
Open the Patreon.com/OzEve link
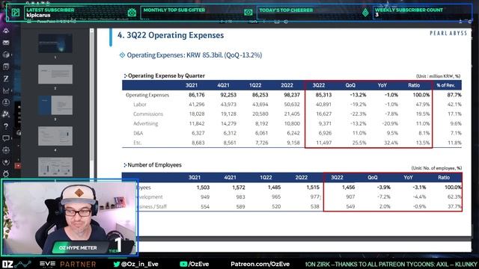[260, 264]
